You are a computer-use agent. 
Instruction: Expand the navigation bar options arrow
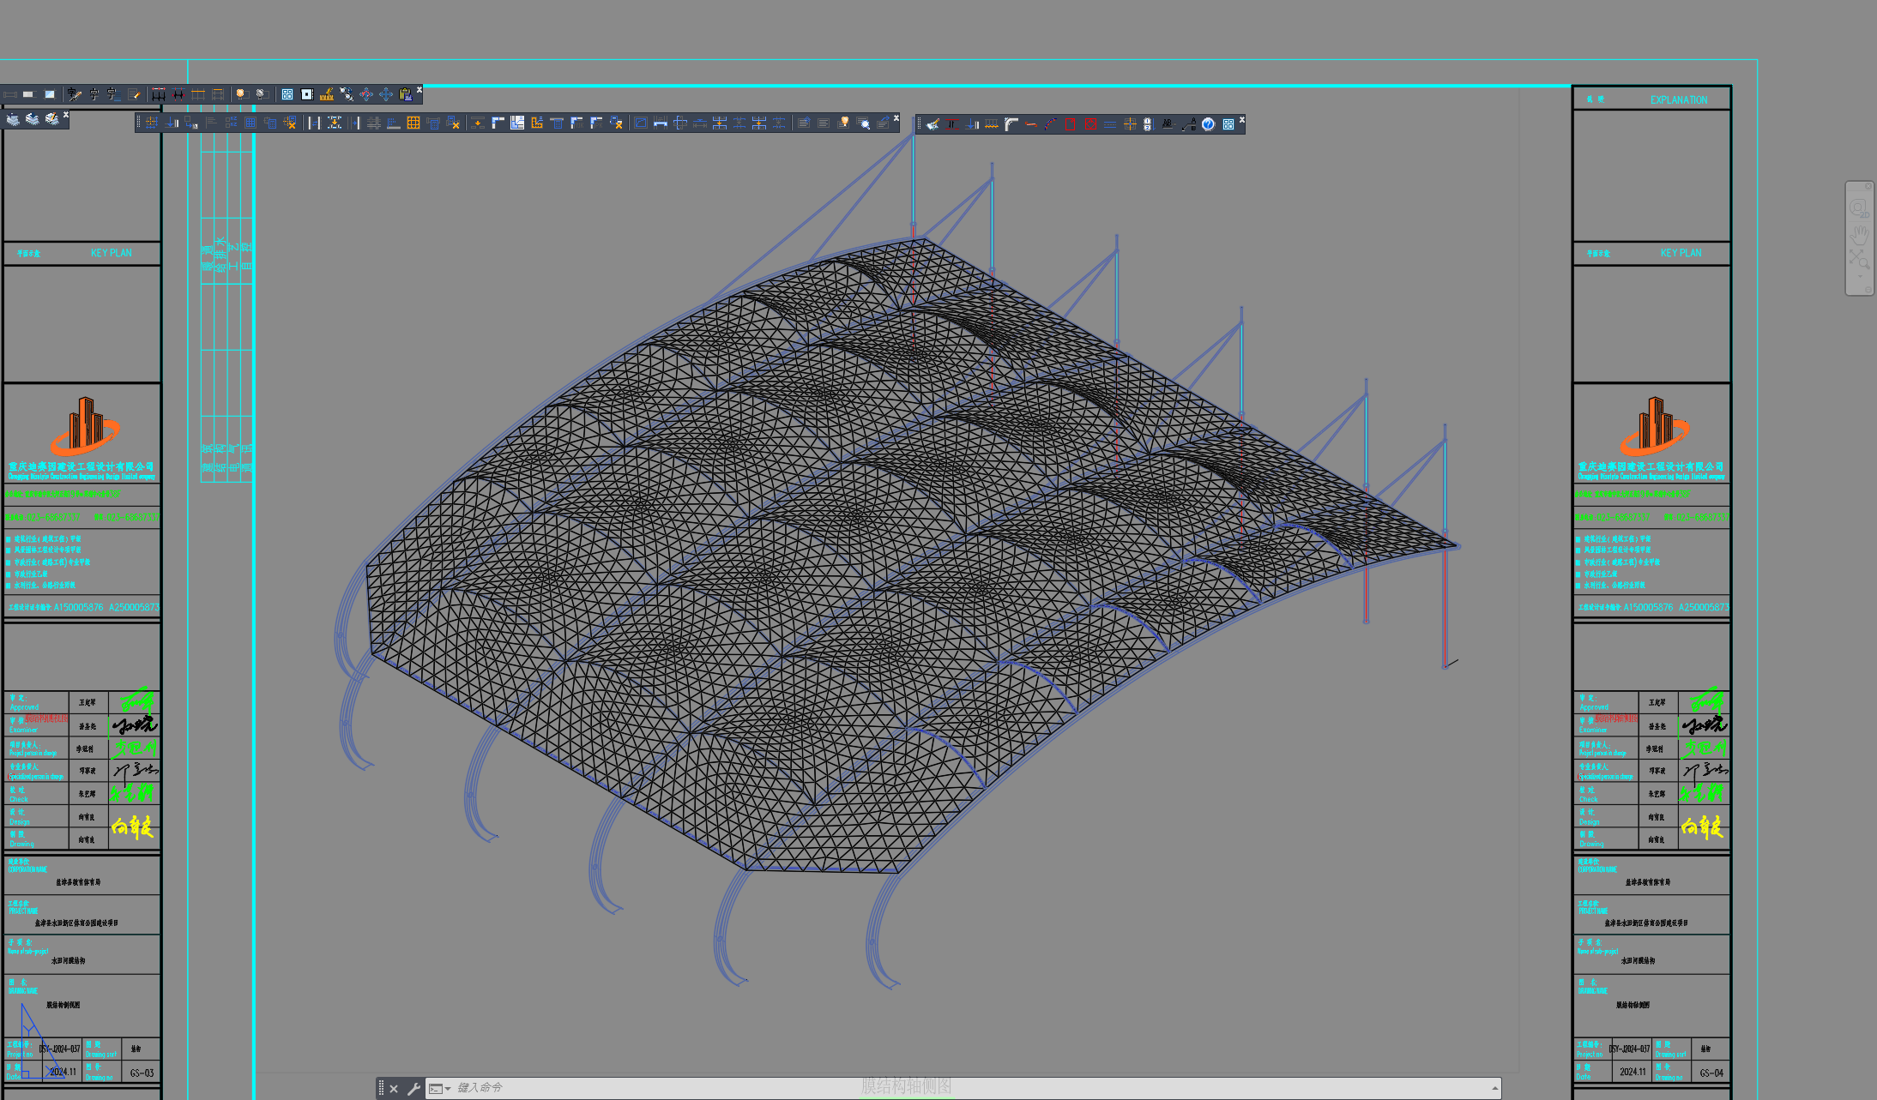tap(1868, 289)
